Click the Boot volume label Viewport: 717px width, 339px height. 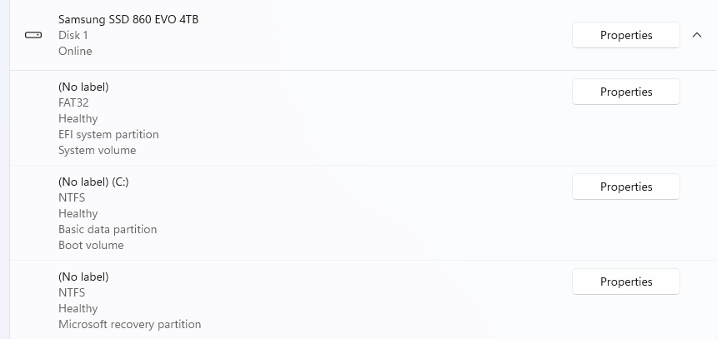(x=91, y=245)
